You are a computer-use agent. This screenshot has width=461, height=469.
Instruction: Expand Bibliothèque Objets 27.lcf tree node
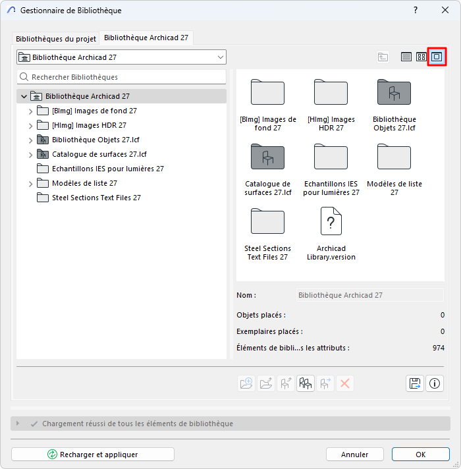(30, 140)
